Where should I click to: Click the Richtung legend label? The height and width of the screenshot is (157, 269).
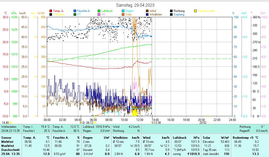click(179, 11)
